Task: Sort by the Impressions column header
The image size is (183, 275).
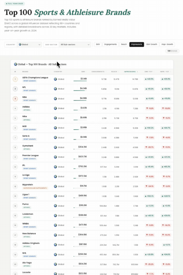Action: (x=131, y=72)
